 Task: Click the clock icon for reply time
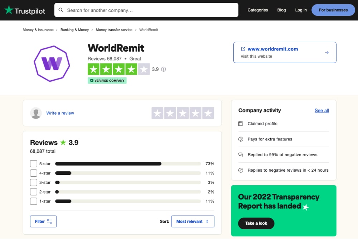click(x=241, y=170)
